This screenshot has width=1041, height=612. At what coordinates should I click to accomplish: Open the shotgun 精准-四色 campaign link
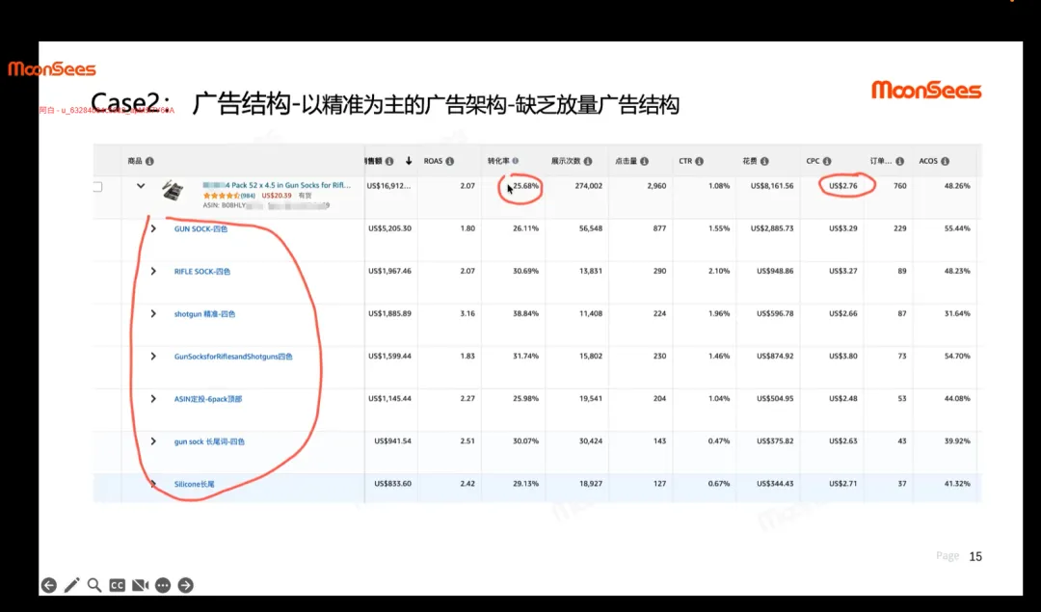point(204,314)
